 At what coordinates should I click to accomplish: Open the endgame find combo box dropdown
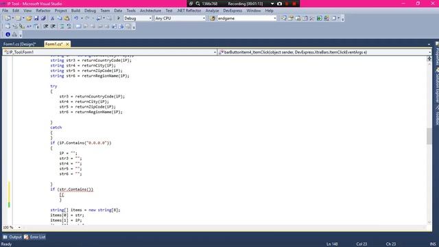pos(274,19)
